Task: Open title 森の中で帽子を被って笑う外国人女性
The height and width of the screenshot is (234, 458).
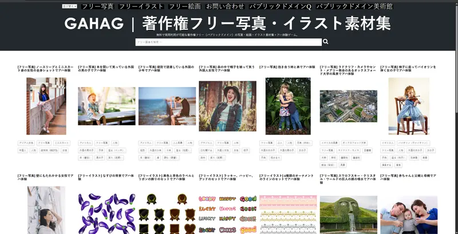Action: coord(227,69)
